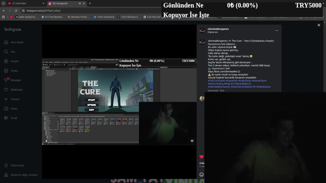Image resolution: width=326 pixels, height=183 pixels.
Task: Open the Instagram home logo
Action: coord(13,29)
